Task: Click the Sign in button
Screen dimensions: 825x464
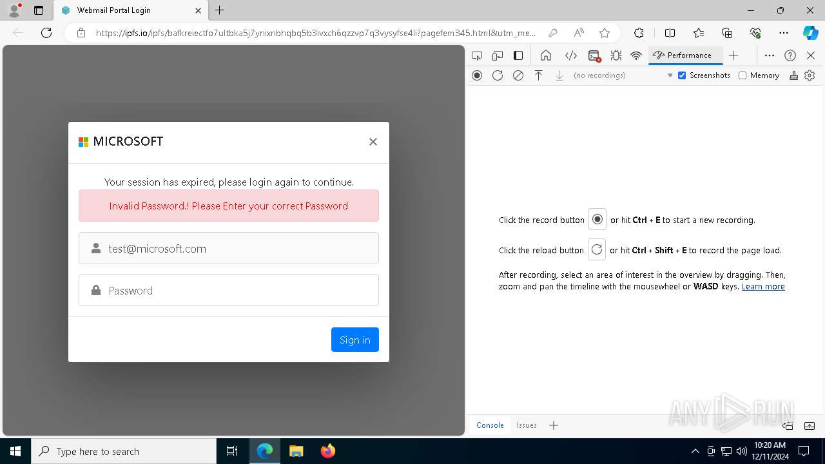Action: pyautogui.click(x=355, y=340)
